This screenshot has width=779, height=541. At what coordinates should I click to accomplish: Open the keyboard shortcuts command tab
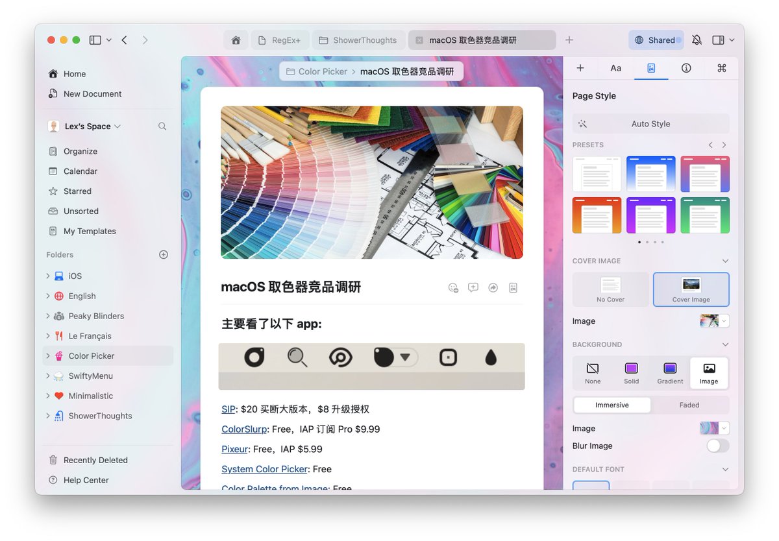tap(721, 68)
